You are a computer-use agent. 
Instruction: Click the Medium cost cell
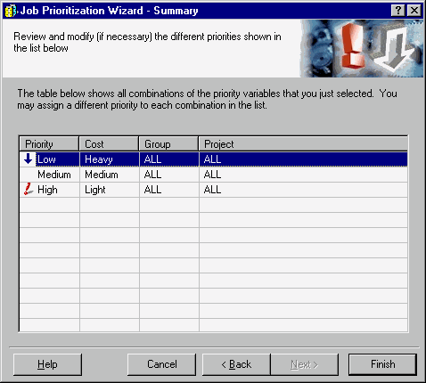[x=110, y=175]
